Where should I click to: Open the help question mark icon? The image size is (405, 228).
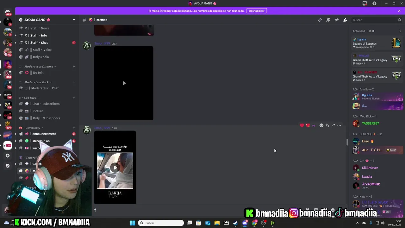point(374,3)
